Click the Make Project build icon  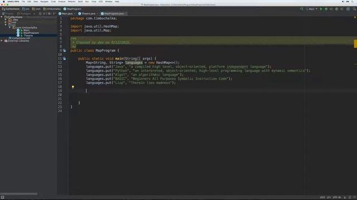point(302,9)
